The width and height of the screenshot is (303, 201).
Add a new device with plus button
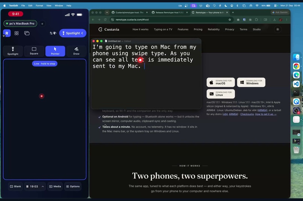tap(42, 24)
